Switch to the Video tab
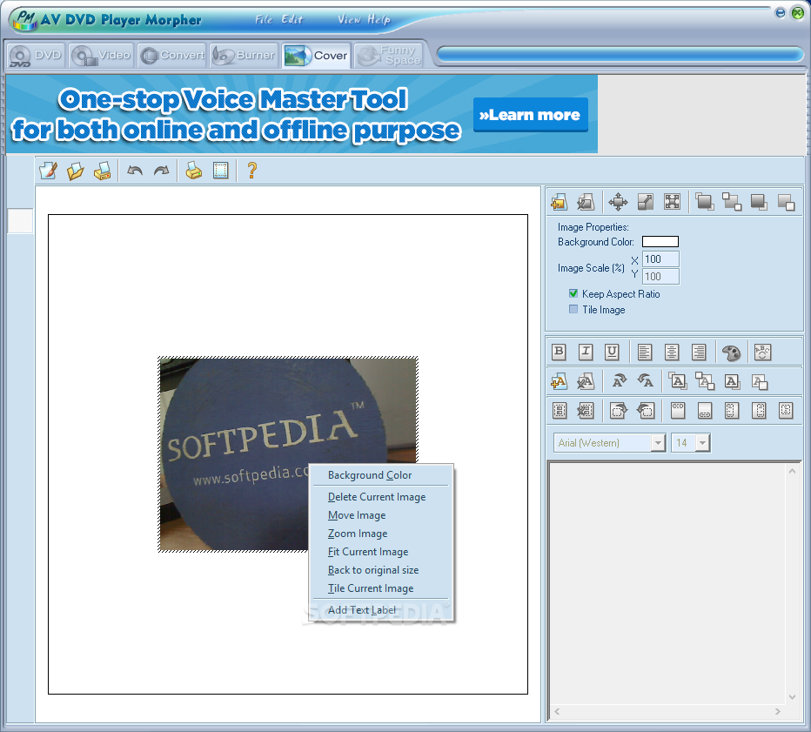 [x=101, y=56]
